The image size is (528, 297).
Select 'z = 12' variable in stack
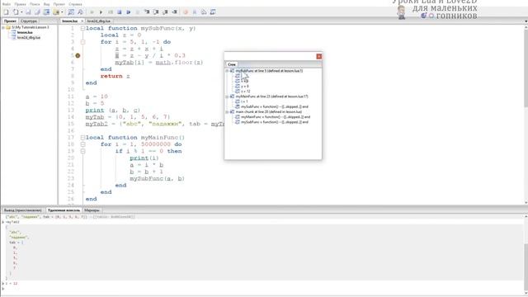246,92
